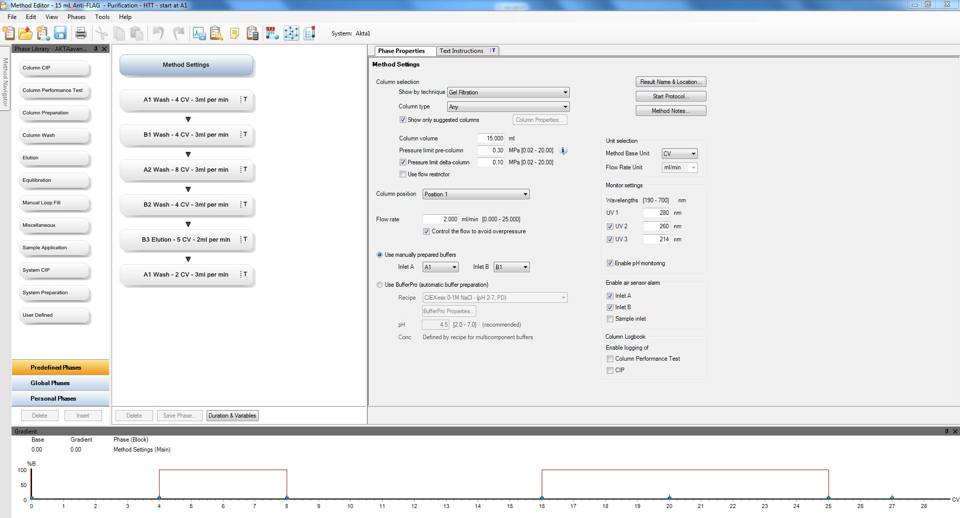Expand the Column position dropdown
This screenshot has width=960, height=518.
coord(475,194)
